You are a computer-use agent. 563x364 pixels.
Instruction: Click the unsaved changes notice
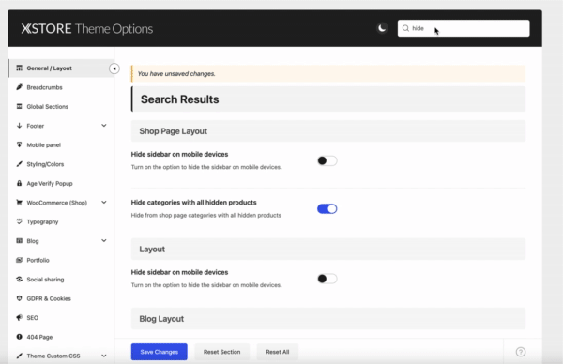pos(328,73)
